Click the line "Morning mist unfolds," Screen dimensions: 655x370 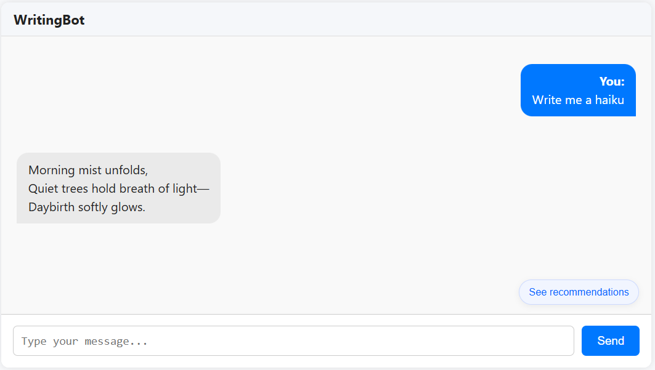coord(88,170)
